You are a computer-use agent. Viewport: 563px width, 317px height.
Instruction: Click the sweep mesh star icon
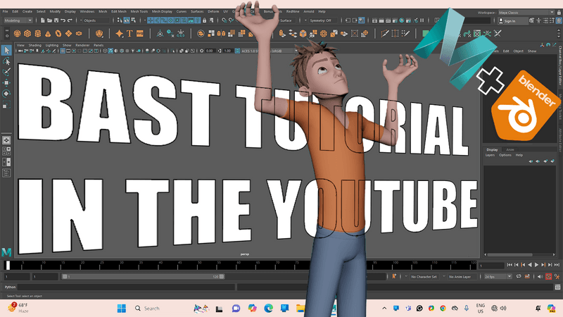tap(119, 33)
